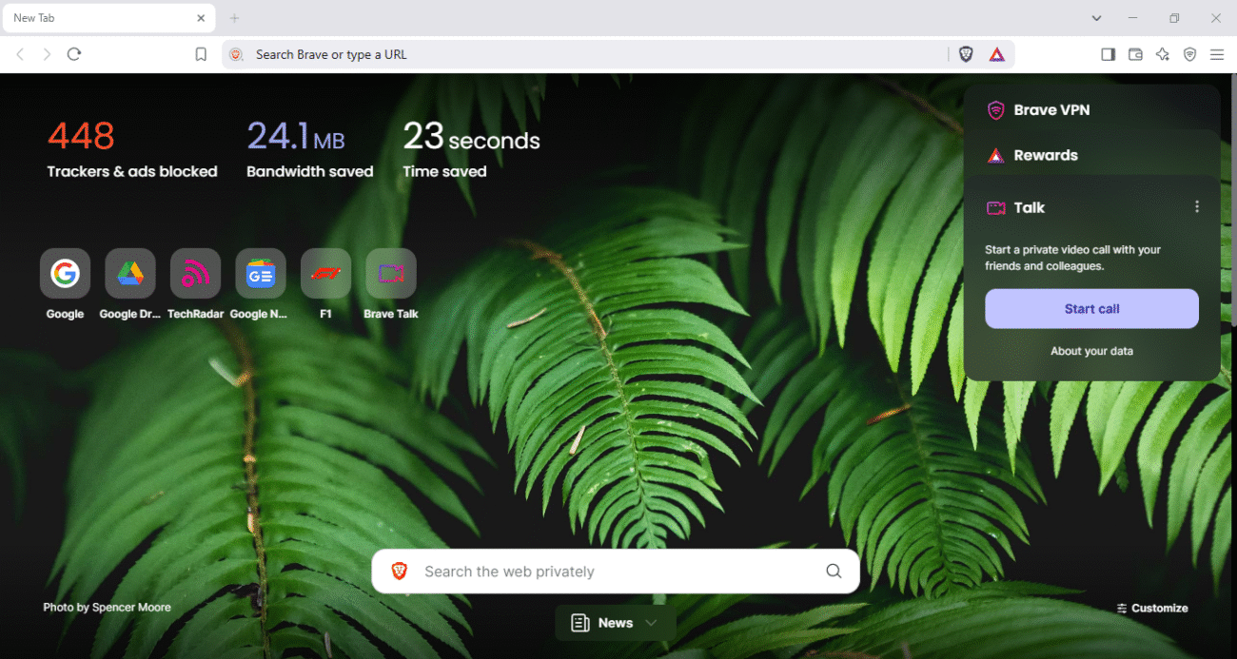Image resolution: width=1237 pixels, height=659 pixels.
Task: Toggle the Brave sidebar icon
Action: coord(1108,54)
